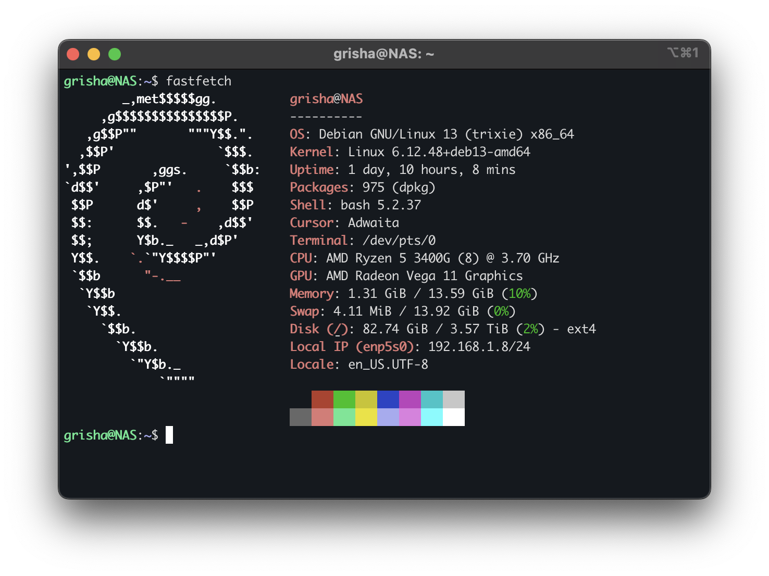The width and height of the screenshot is (769, 576).
Task: Pick the green swatch in top palette row
Action: pyautogui.click(x=344, y=399)
